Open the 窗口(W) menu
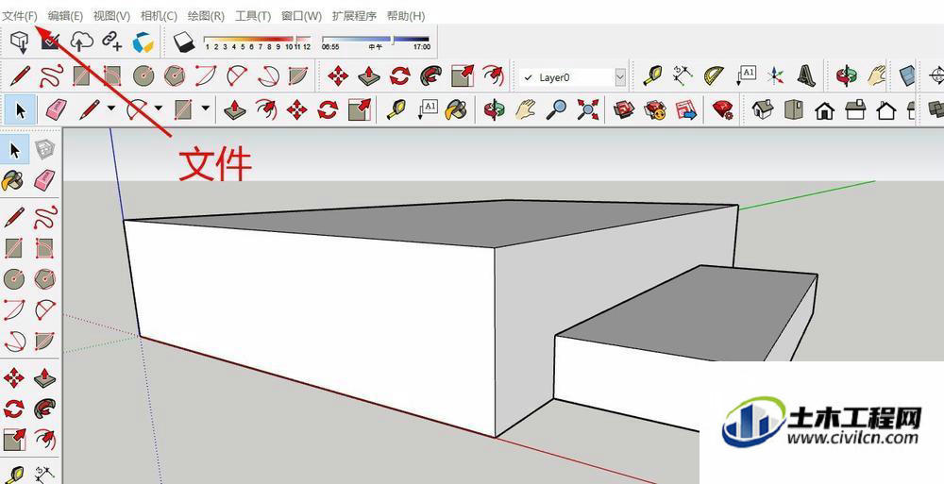Viewport: 944px width, 484px height. (x=302, y=16)
